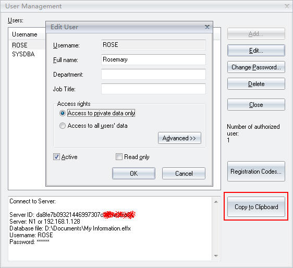This screenshot has height=268, width=293.
Task: Toggle the Active checkbox
Action: click(56, 156)
